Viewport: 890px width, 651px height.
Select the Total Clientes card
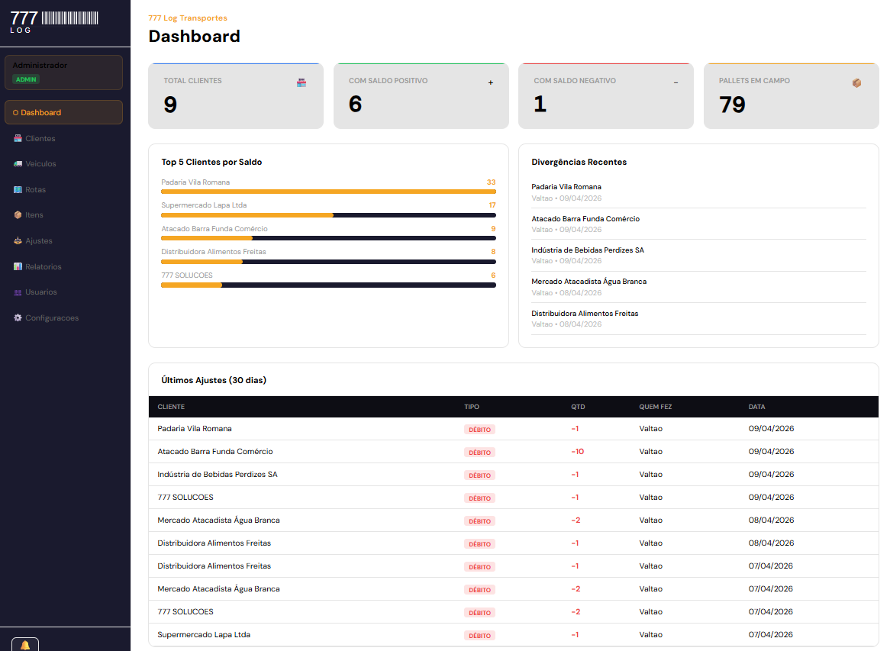[235, 96]
